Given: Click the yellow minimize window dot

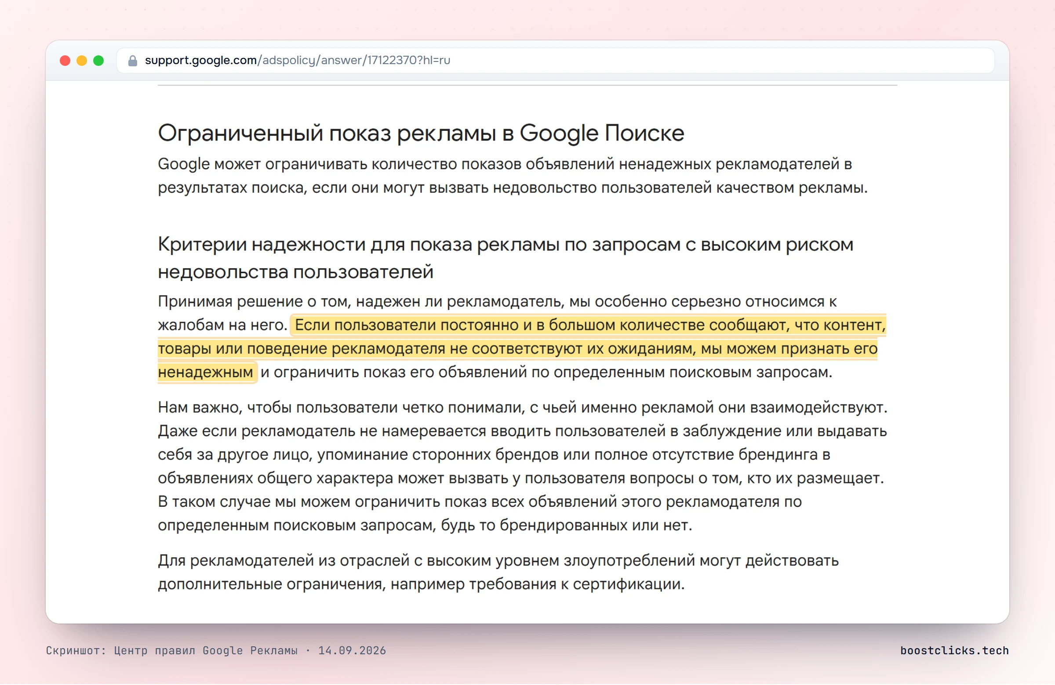Looking at the screenshot, I should click(x=82, y=61).
